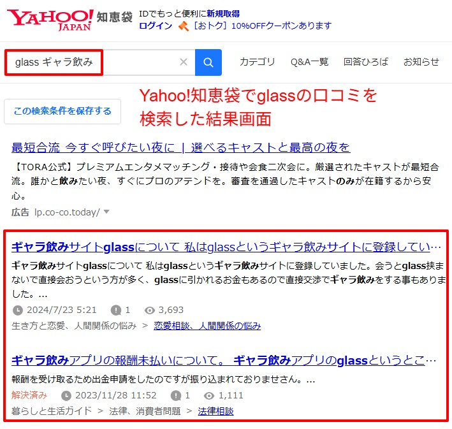Screen dimensions: 452x429
Task: Click the ログイン link
Action: tap(156, 26)
